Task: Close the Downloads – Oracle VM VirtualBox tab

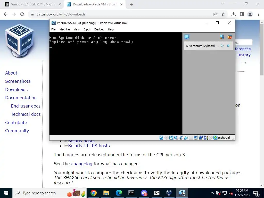Action: (x=121, y=4)
